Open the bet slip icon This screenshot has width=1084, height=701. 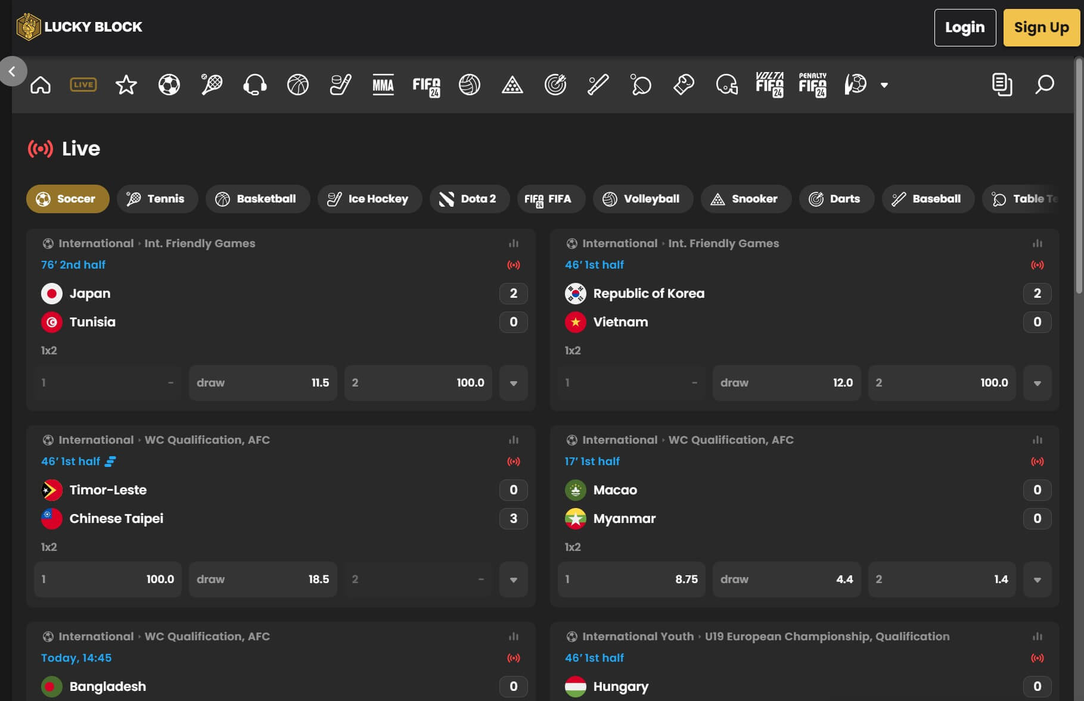pos(1002,85)
